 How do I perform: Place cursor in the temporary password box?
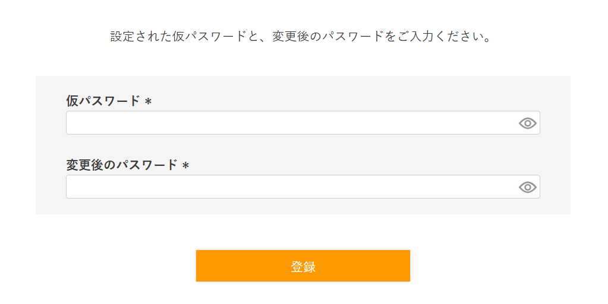click(x=291, y=123)
